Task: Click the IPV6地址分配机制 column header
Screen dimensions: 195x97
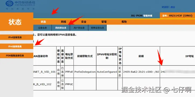Action: [x=107, y=56]
